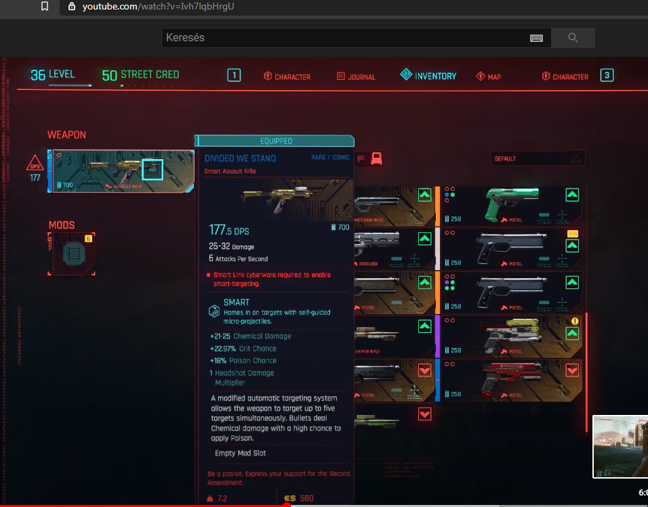Click the 36 LEVEL indicator
Screen dimensions: 648x507
(53, 74)
